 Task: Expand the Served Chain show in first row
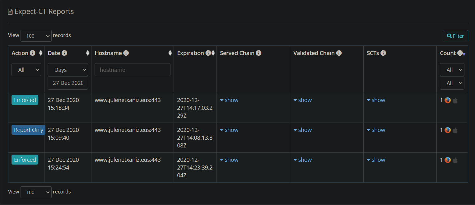tap(229, 100)
